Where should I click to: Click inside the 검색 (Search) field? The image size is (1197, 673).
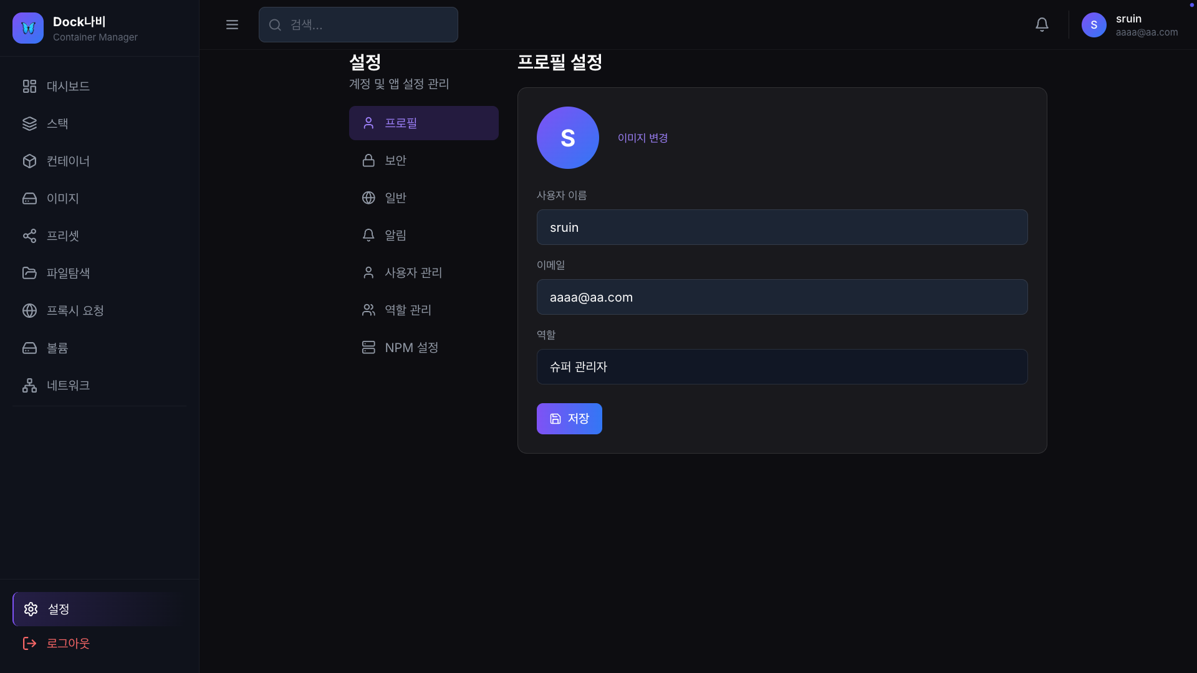[358, 24]
